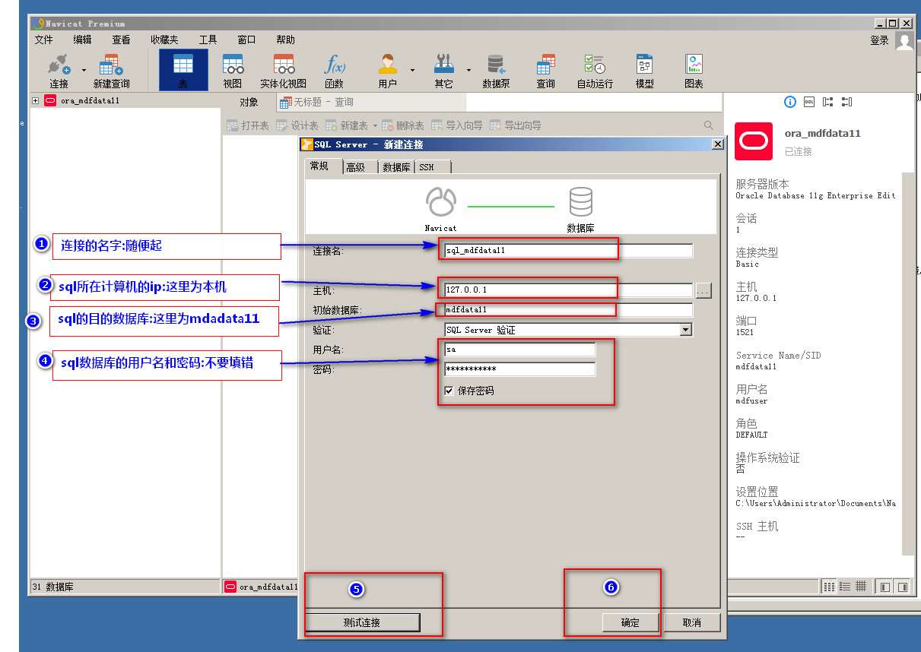Click the Host (主机) input field

pos(567,290)
